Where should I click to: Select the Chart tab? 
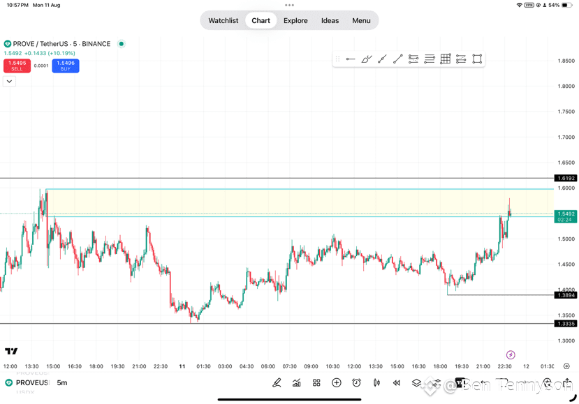coord(261,21)
